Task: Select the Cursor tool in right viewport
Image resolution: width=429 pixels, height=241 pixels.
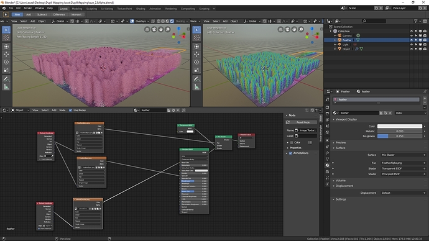Action: [x=196, y=38]
